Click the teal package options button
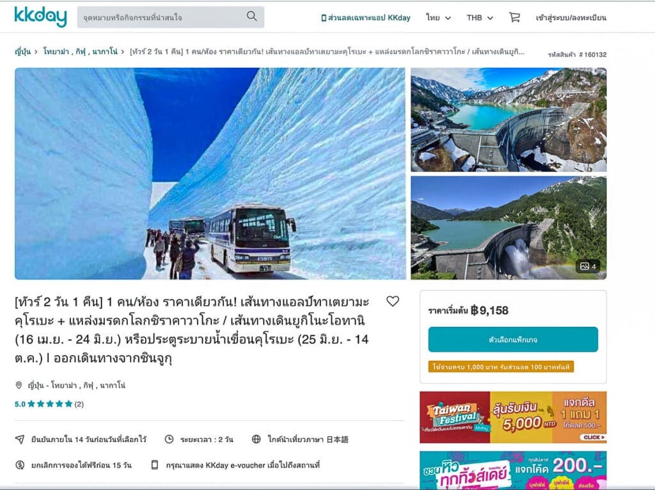This screenshot has width=655, height=490. click(x=513, y=340)
